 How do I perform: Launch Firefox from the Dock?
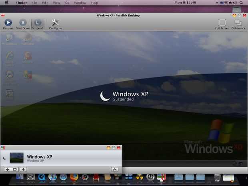74,177
